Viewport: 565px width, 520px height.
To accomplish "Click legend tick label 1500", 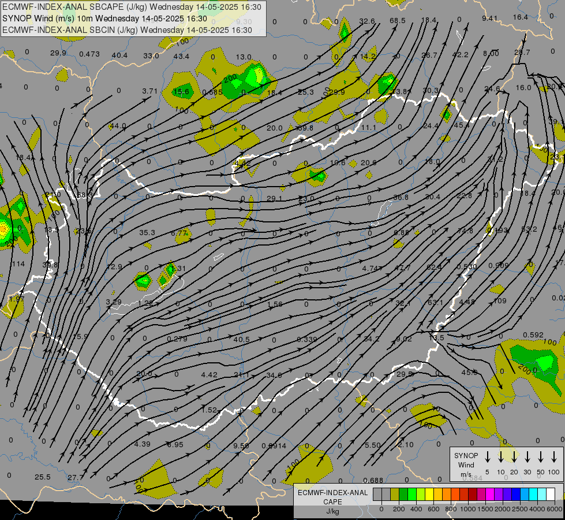I will point(485,509).
